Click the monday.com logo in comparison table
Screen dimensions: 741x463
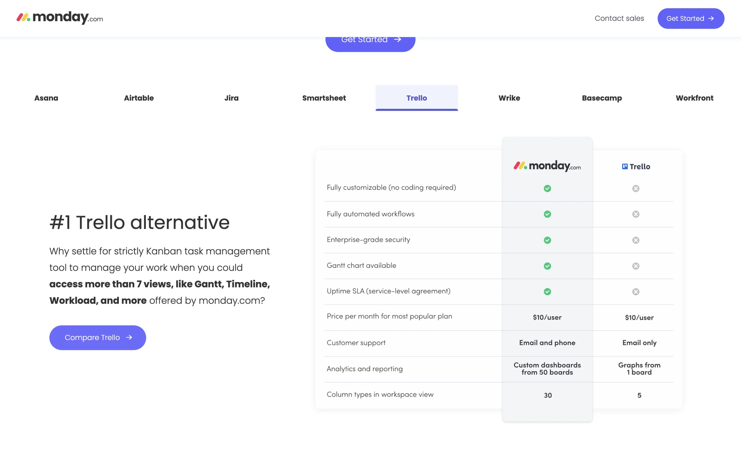point(547,166)
